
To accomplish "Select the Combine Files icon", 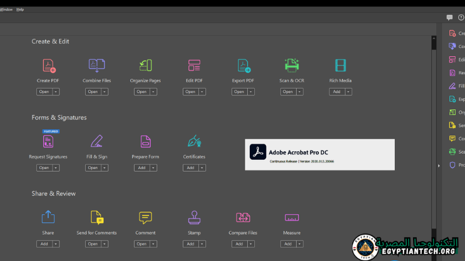I will pyautogui.click(x=96, y=66).
